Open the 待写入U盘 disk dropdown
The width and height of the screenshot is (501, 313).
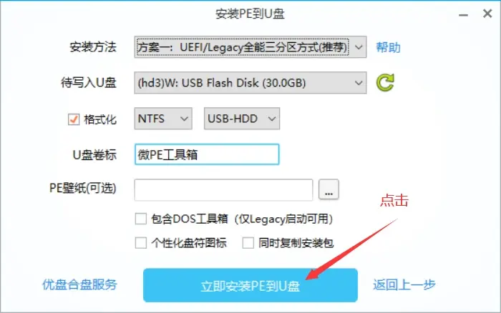(250, 83)
